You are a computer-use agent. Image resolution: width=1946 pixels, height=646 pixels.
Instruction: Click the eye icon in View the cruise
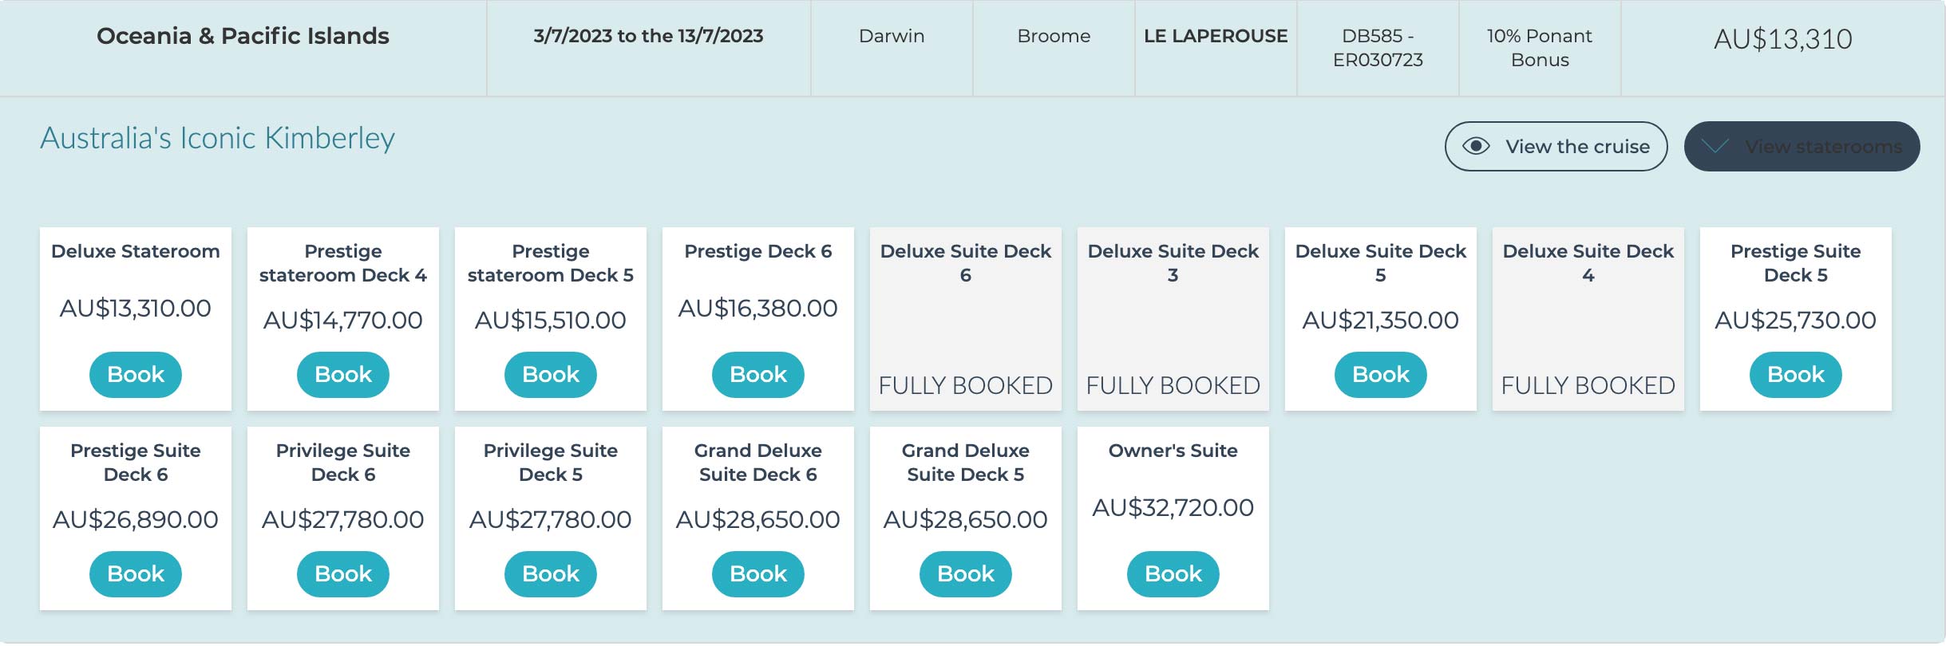point(1476,146)
